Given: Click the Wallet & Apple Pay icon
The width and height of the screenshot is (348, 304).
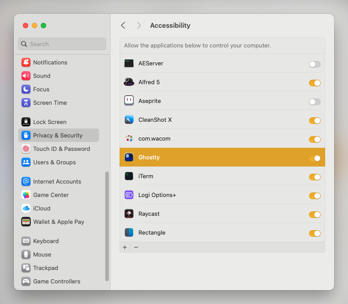Looking at the screenshot, I should tap(26, 222).
